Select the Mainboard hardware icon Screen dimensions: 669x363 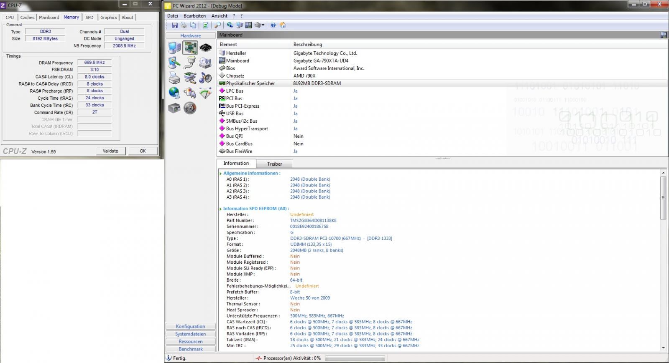[x=190, y=48]
